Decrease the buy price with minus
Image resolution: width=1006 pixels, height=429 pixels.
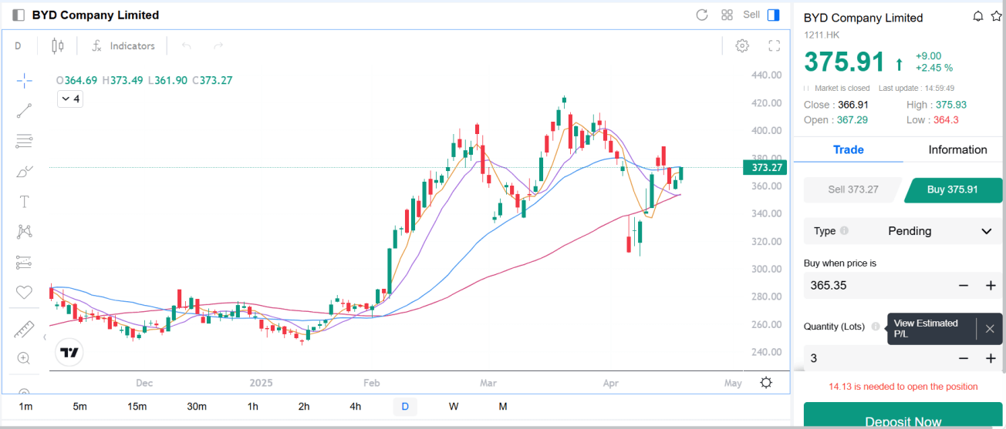(964, 286)
